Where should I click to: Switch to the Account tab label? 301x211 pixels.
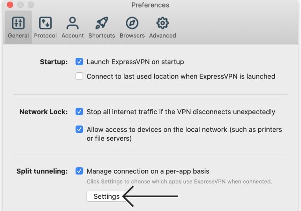coord(73,35)
